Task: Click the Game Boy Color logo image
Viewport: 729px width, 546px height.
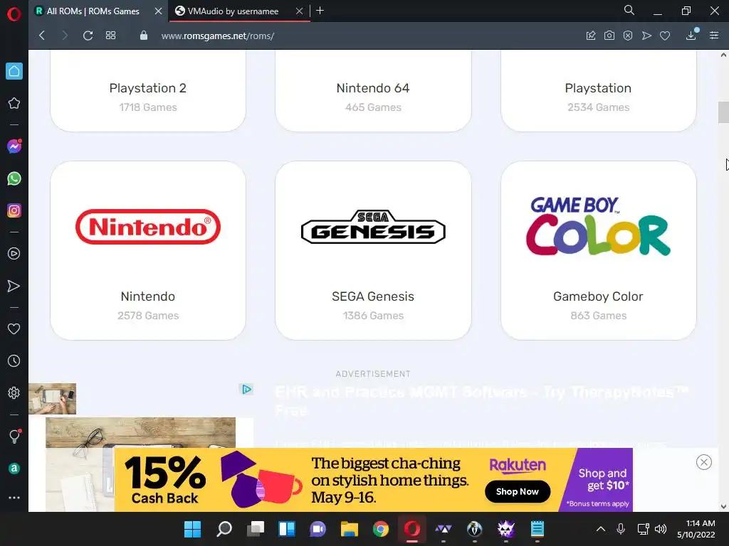Action: point(598,226)
